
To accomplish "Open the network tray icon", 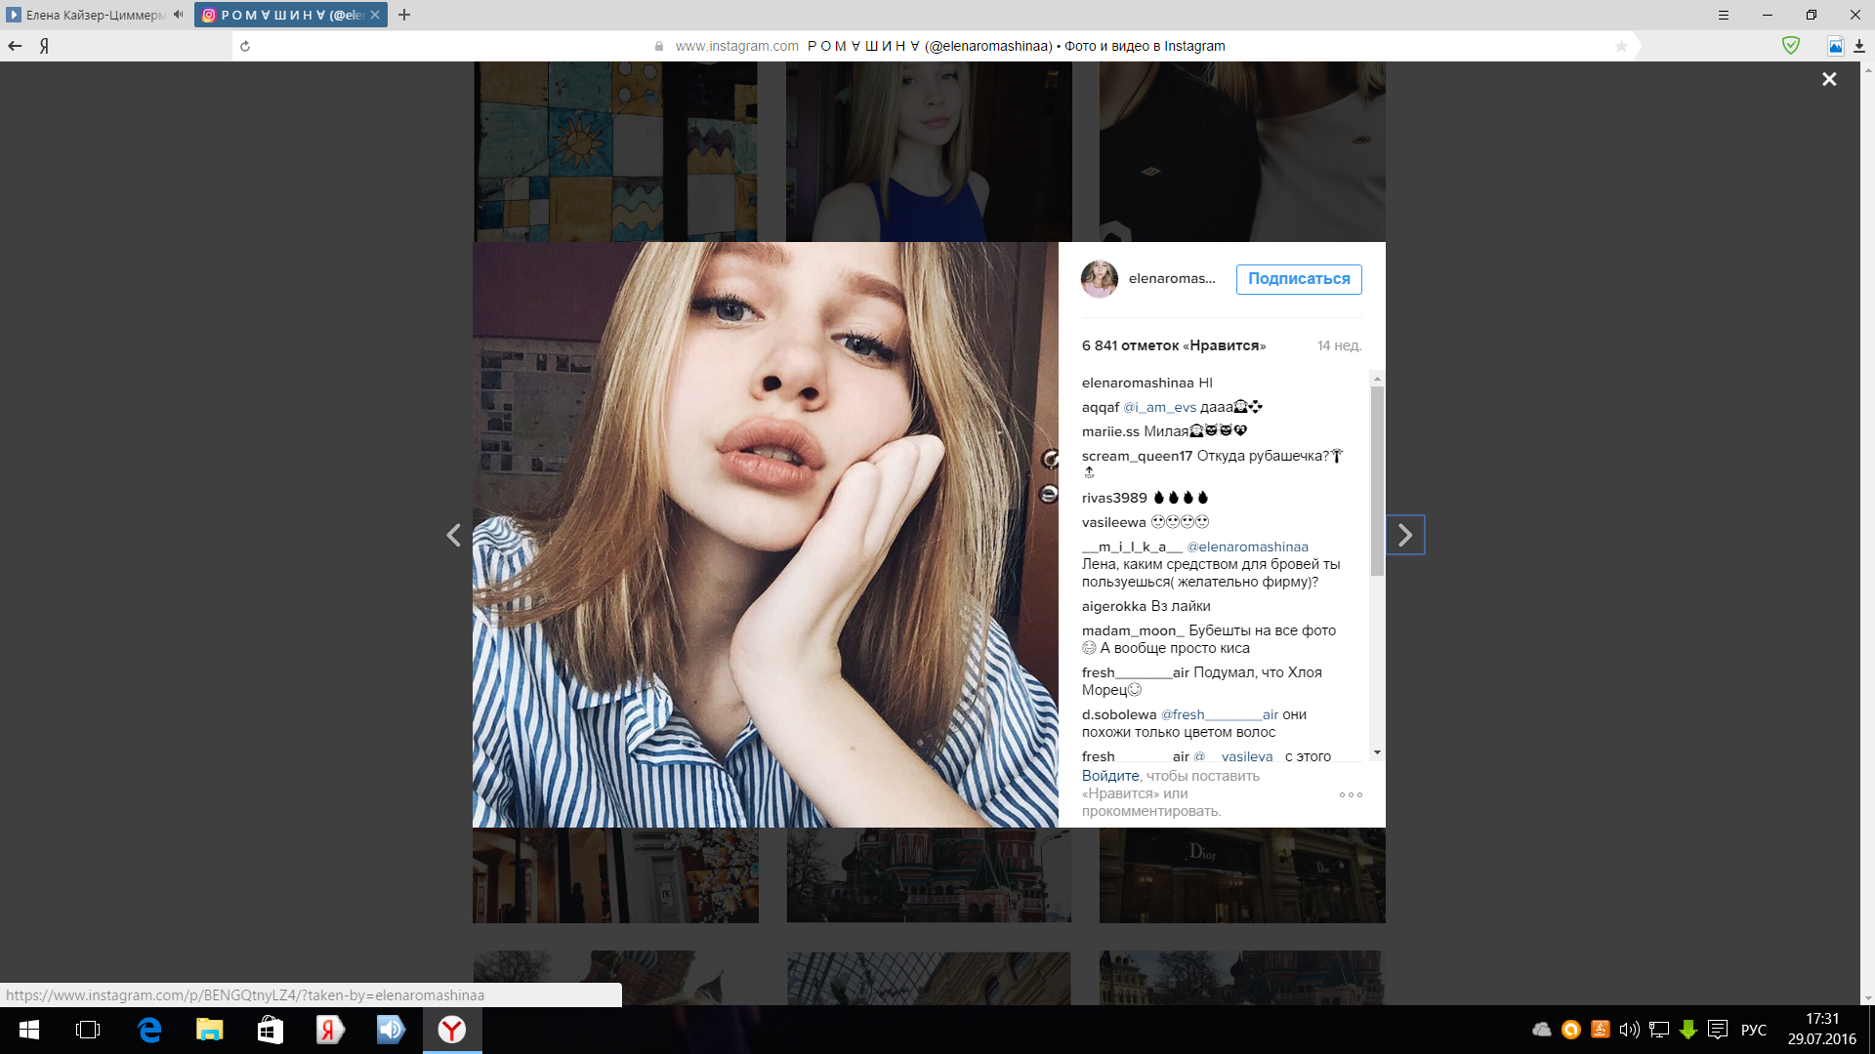I will pos(1658,1030).
